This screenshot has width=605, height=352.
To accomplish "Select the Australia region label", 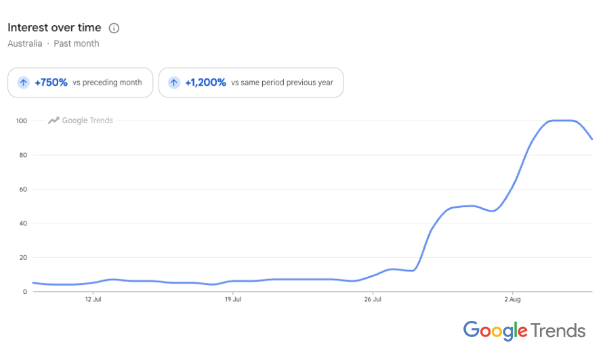I will pos(25,43).
